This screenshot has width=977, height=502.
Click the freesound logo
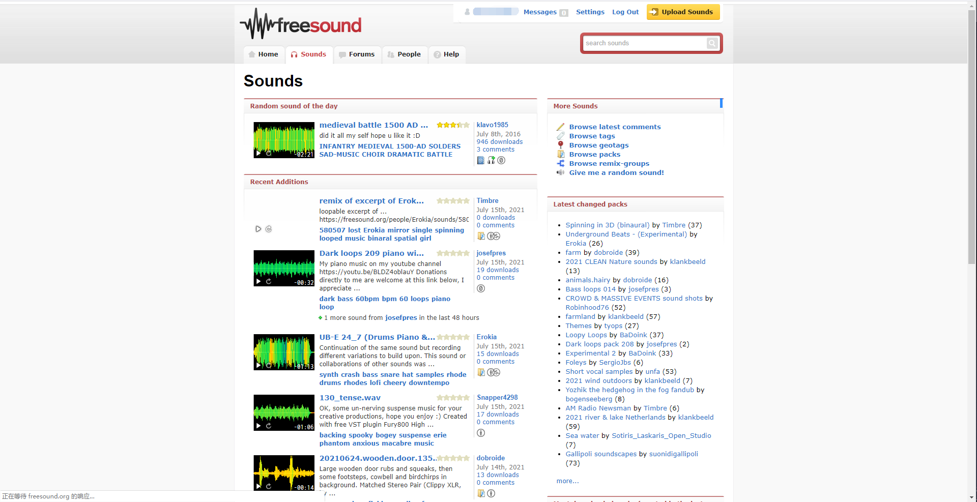301,24
